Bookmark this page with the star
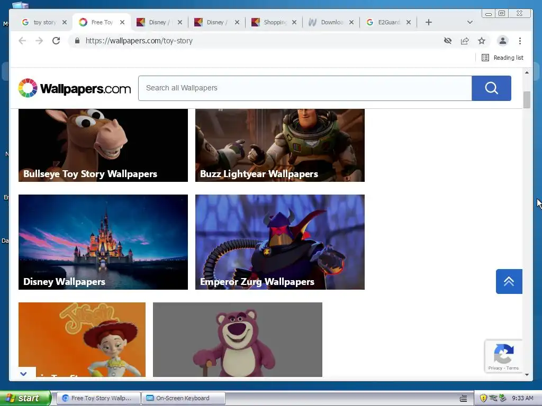This screenshot has width=542, height=406. pos(482,41)
